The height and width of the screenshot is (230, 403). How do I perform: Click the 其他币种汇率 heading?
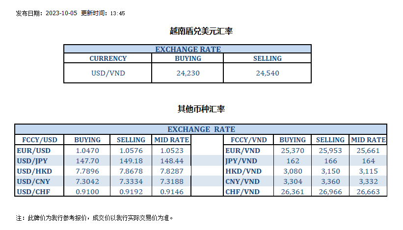pos(201,109)
